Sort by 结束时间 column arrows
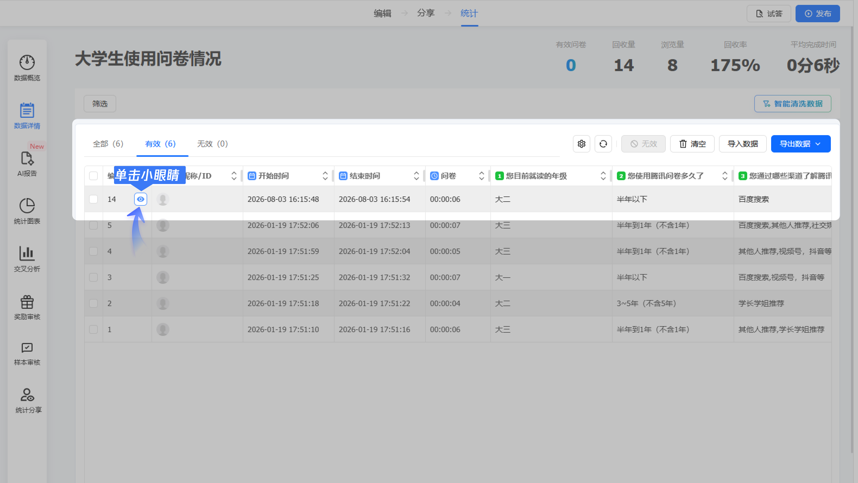858x483 pixels. tap(416, 176)
